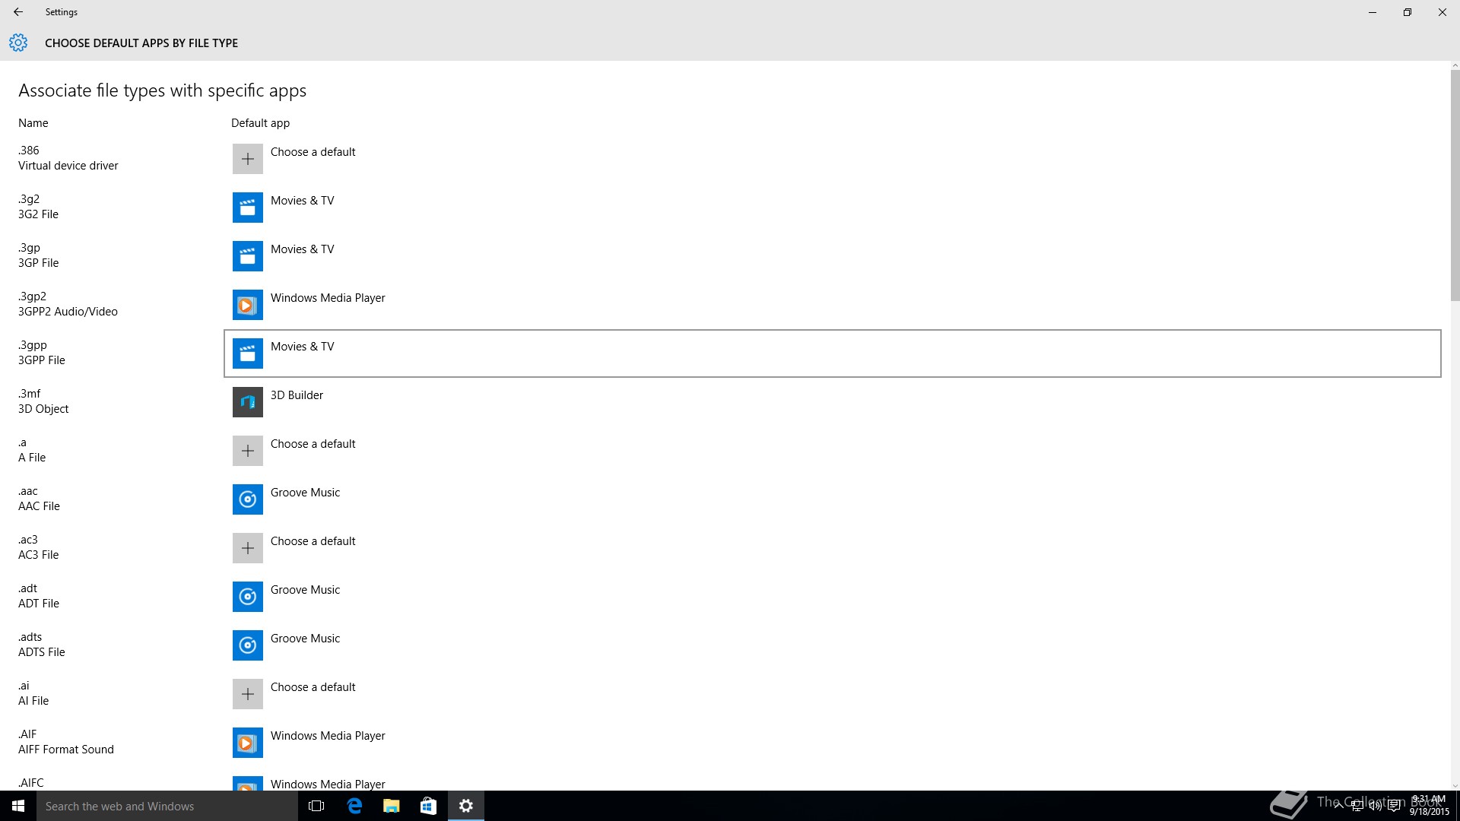Click the plus icon for .a file type
Screen dimensions: 1460x821
247,451
